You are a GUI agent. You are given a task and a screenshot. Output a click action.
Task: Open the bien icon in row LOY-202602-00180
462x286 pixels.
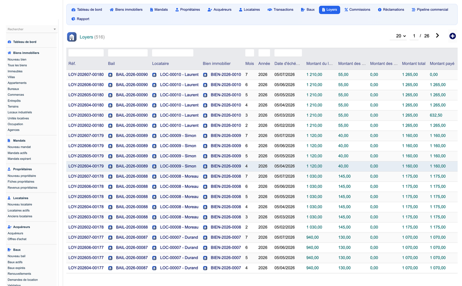205,126
